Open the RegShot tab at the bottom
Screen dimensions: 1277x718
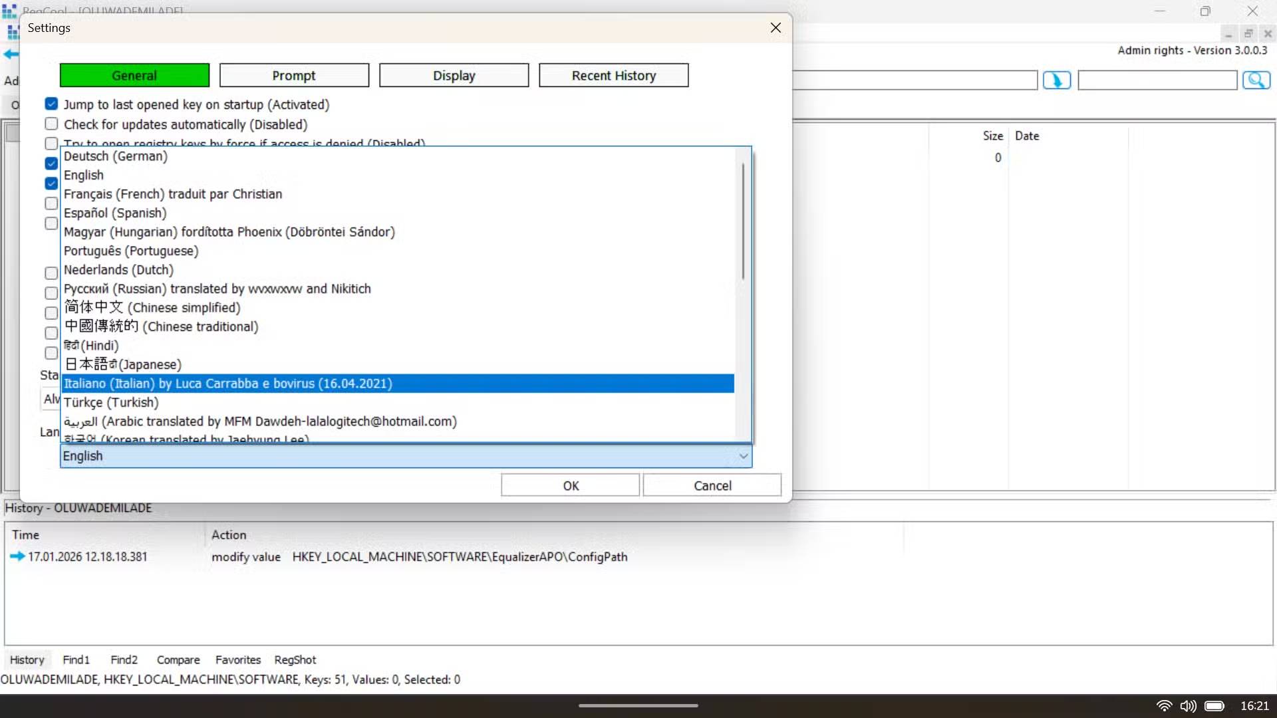pos(295,659)
